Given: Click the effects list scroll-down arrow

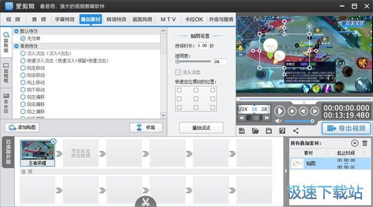Looking at the screenshot, I should point(163,115).
